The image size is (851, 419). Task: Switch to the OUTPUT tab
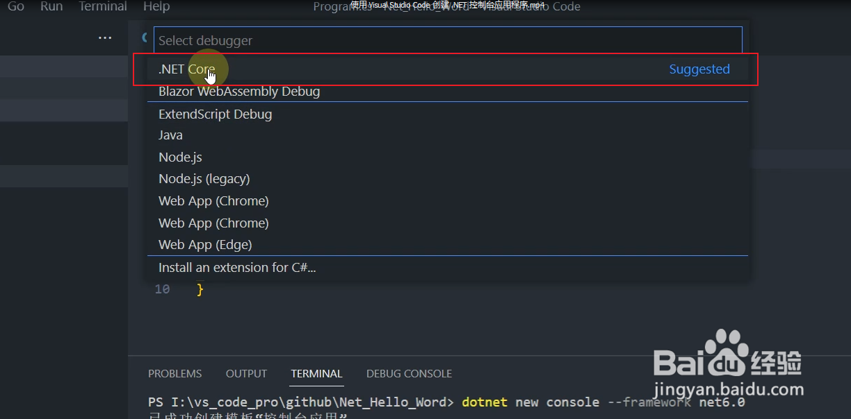pos(246,373)
